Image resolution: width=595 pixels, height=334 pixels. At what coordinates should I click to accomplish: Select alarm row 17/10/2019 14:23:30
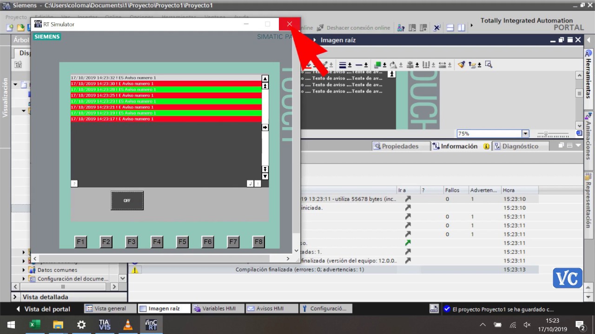click(166, 83)
